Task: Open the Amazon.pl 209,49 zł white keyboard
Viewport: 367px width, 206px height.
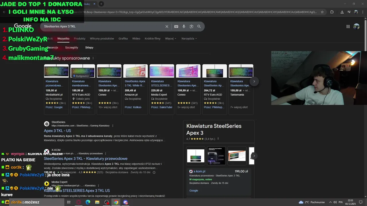Action: pyautogui.click(x=135, y=89)
